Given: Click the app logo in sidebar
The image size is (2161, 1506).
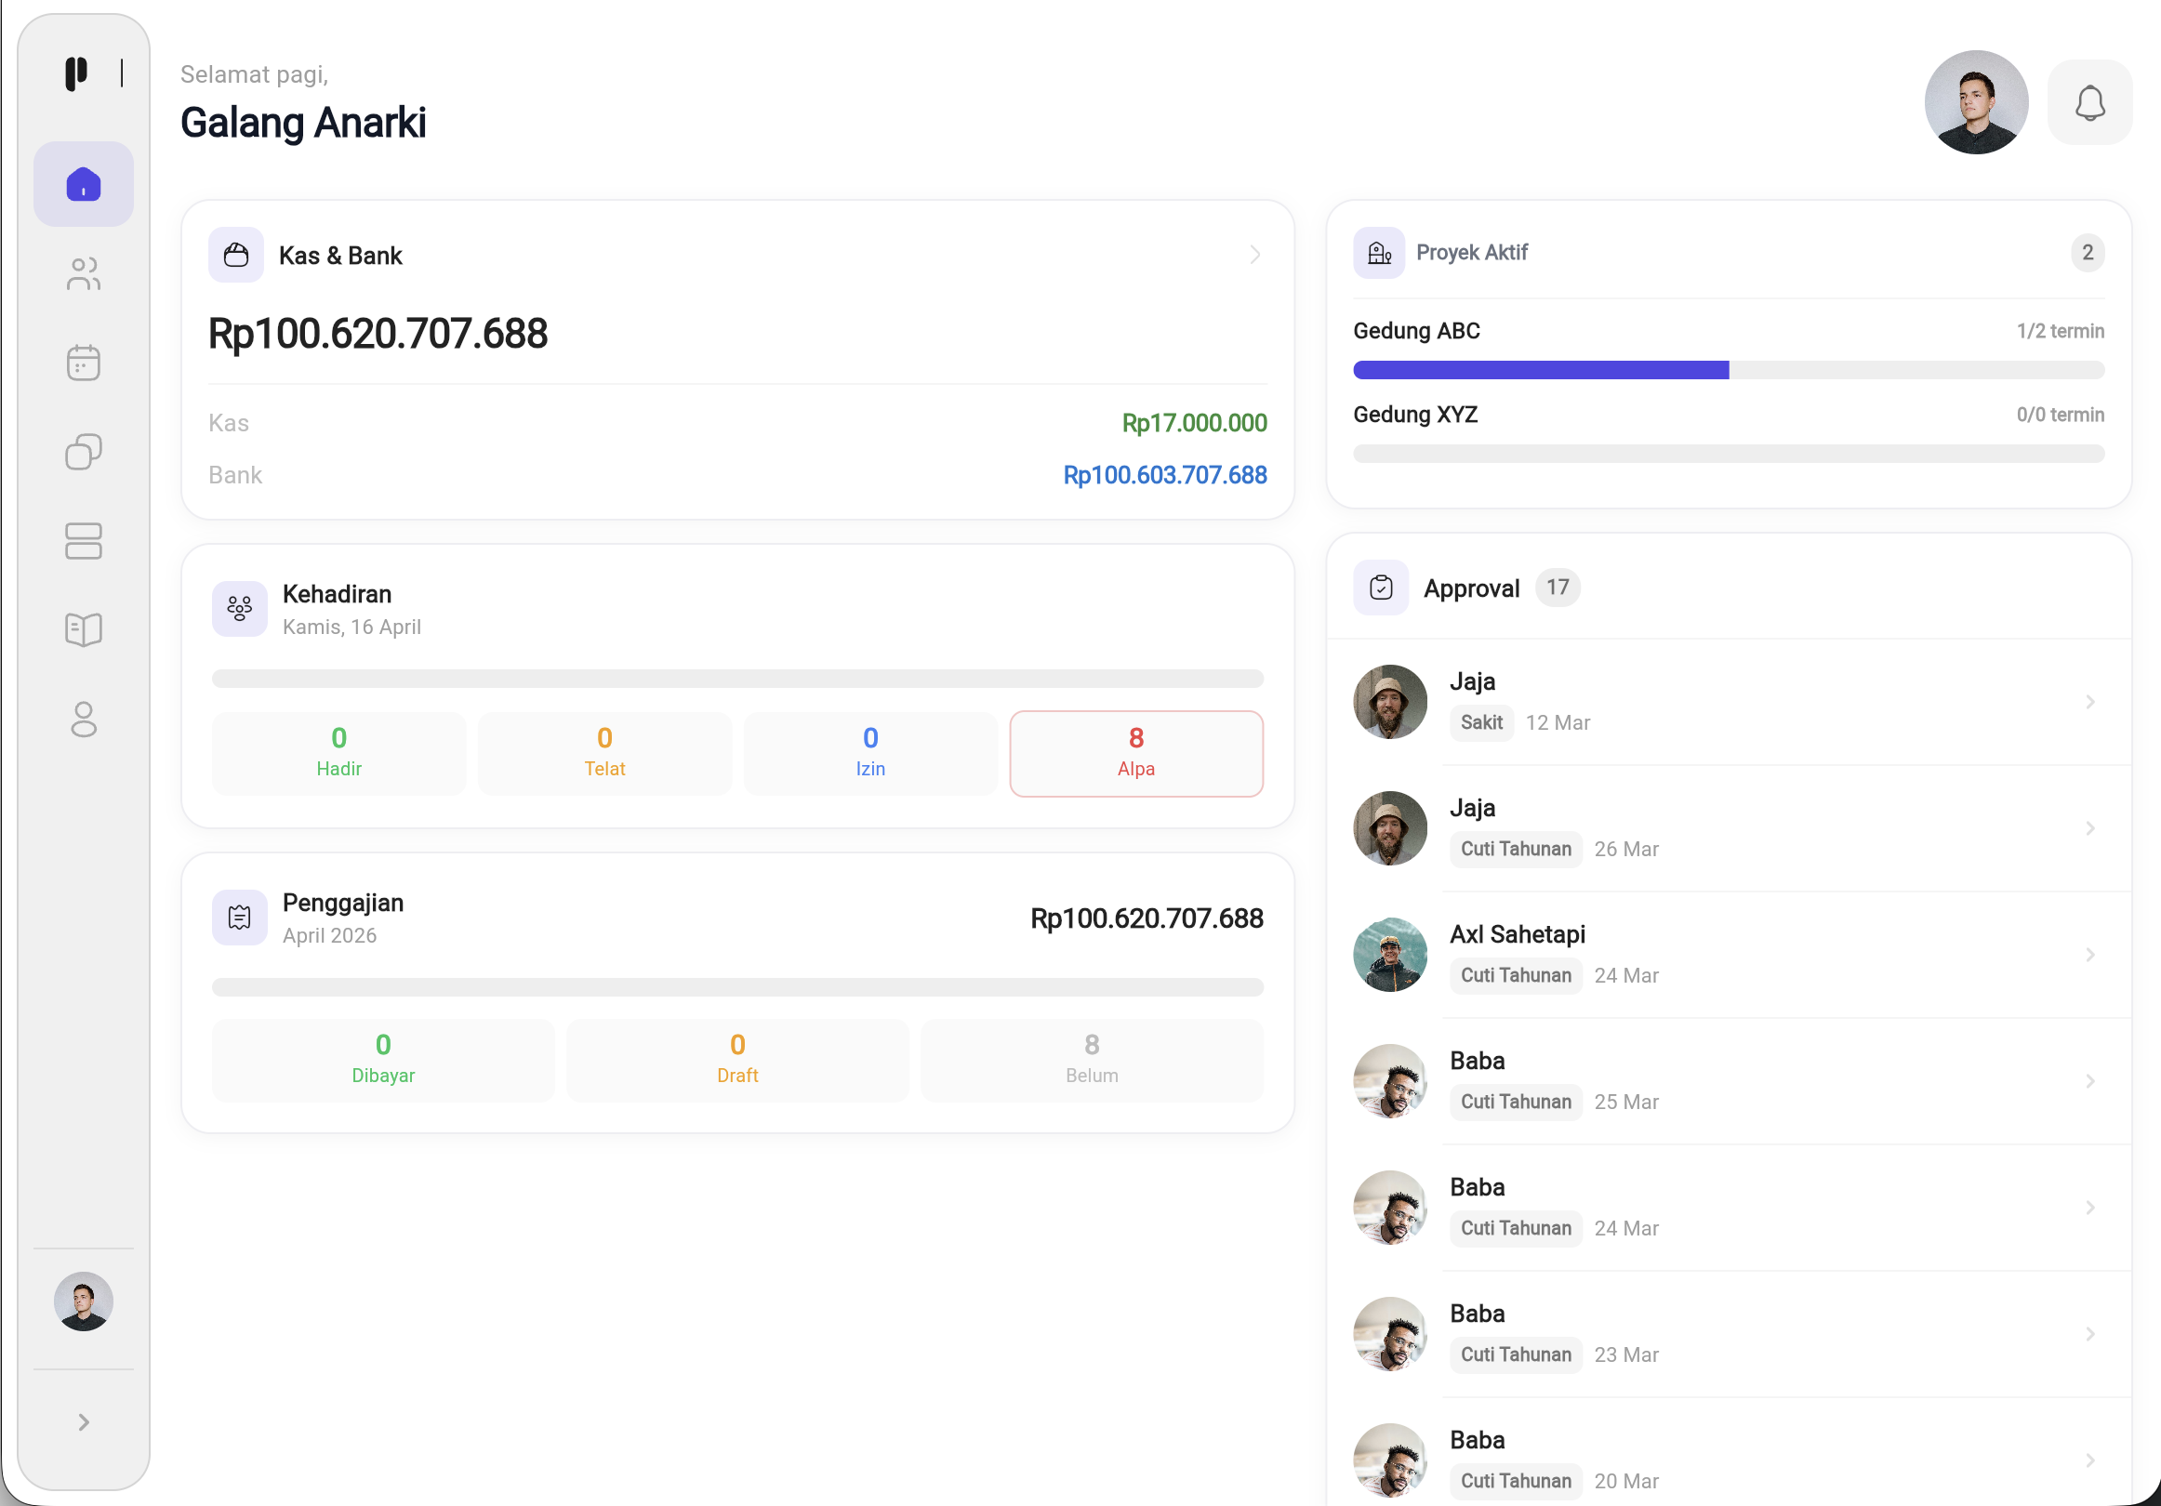Looking at the screenshot, I should pos(76,73).
